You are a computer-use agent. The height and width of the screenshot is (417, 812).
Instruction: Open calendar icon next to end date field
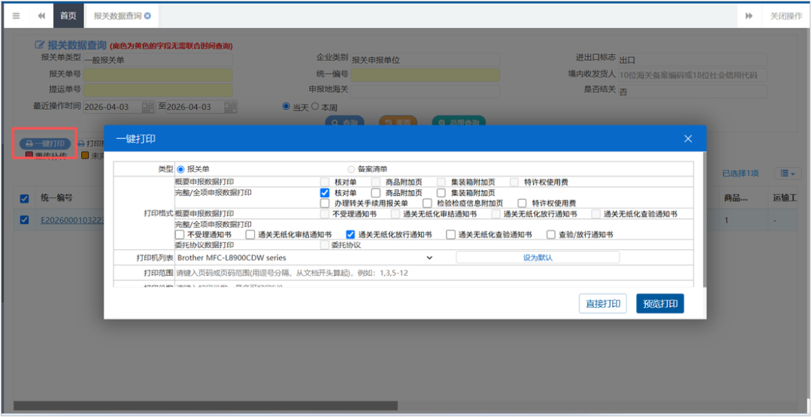coord(231,107)
